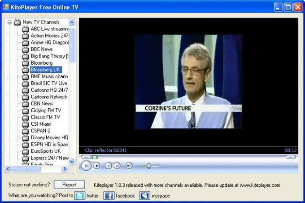The height and width of the screenshot is (203, 305).
Task: Click the KitePlayer app icon in title bar
Action: [x=6, y=7]
